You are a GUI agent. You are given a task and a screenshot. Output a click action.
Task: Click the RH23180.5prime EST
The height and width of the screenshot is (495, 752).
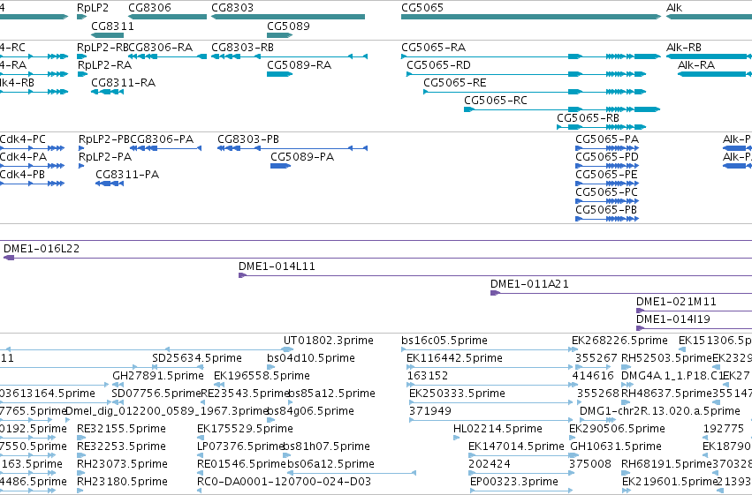[x=81, y=491]
